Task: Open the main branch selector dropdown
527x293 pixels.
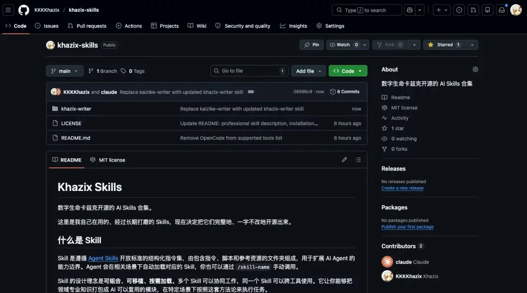Action: (x=64, y=71)
